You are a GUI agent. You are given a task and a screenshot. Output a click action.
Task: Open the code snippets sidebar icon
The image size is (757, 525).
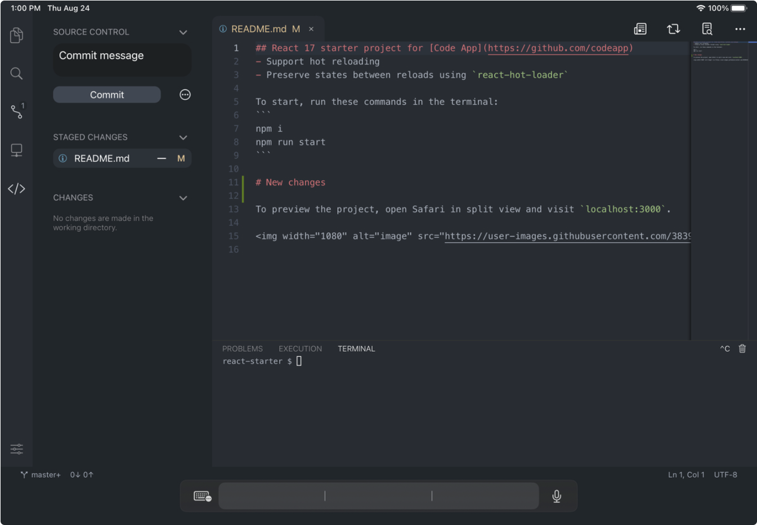tap(16, 189)
